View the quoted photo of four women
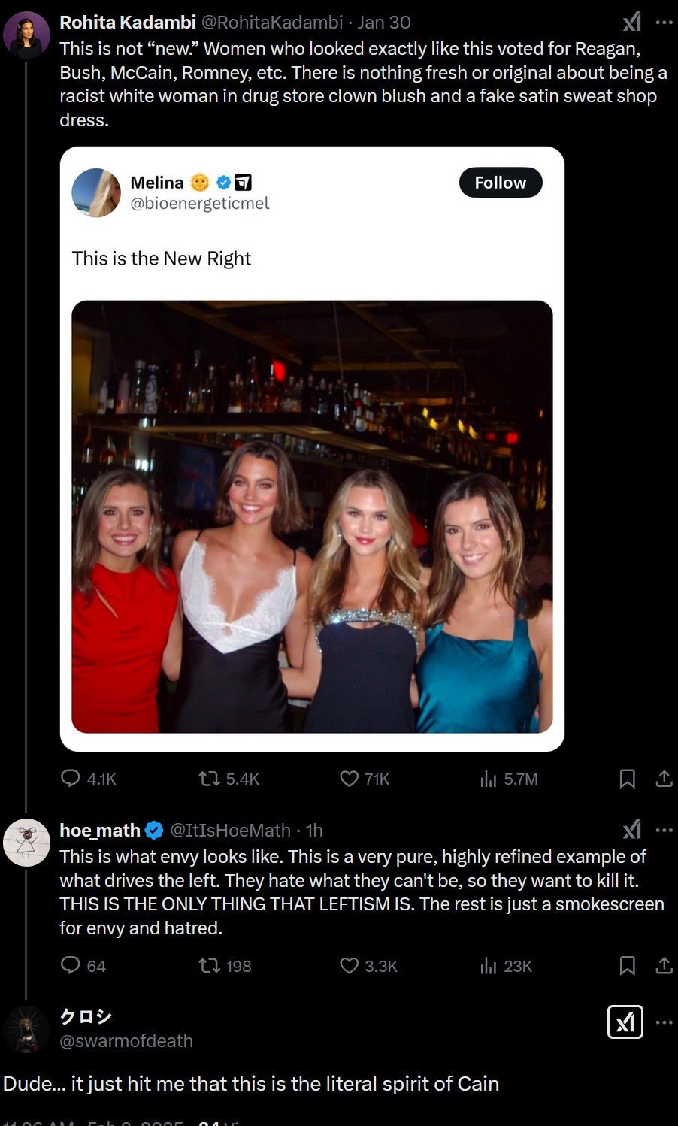Viewport: 678px width, 1126px height. [x=312, y=516]
